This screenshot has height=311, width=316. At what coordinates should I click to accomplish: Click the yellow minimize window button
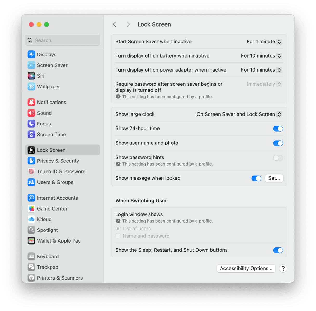[39, 24]
